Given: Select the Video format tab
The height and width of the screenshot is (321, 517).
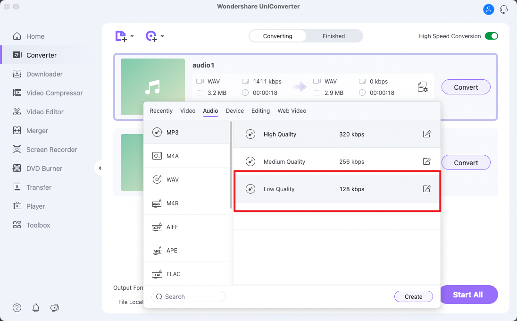Looking at the screenshot, I should 188,111.
